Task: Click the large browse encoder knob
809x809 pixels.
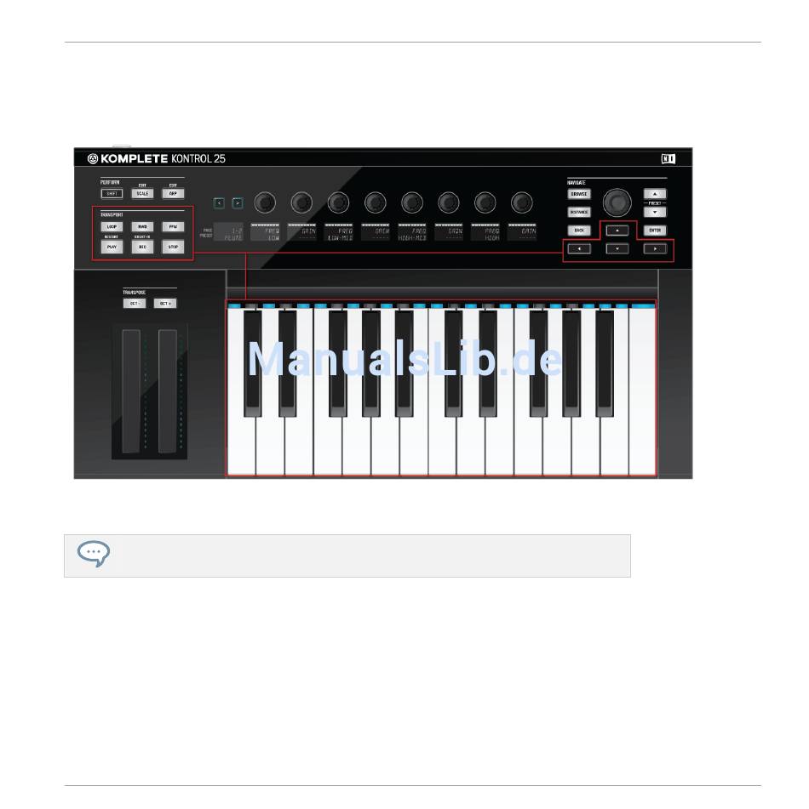Action: click(x=617, y=202)
